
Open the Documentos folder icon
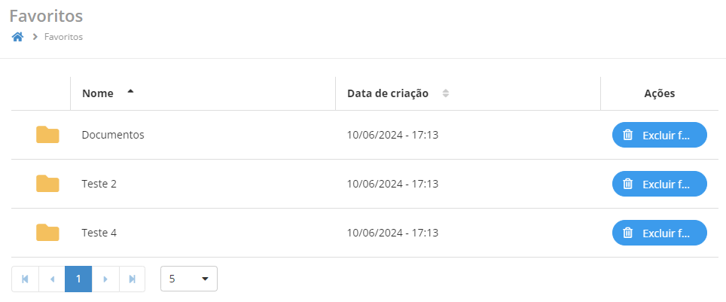tap(47, 135)
